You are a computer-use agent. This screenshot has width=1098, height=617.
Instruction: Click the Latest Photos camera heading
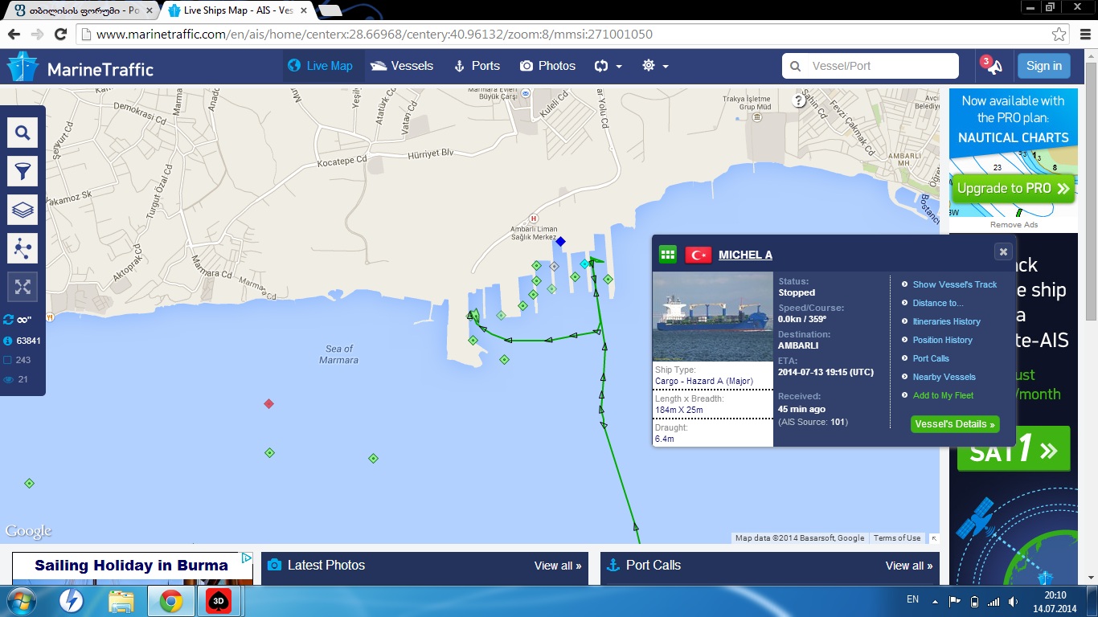tap(316, 566)
